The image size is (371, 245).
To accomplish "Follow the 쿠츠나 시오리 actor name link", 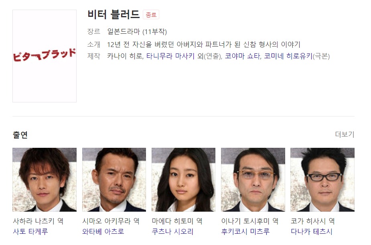I will 172,231.
